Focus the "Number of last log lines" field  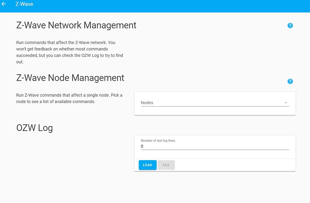(214, 146)
